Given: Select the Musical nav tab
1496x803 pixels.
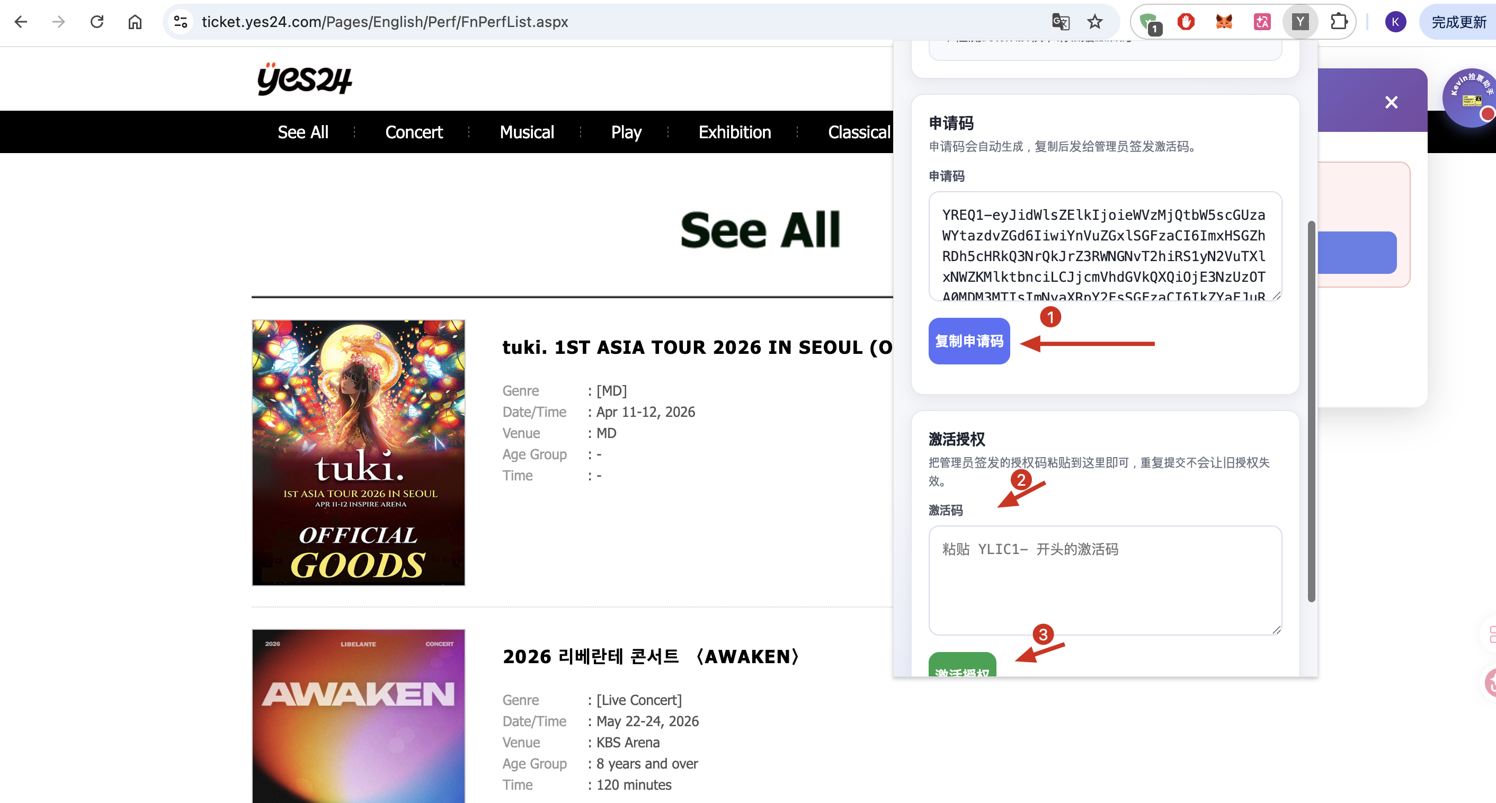Looking at the screenshot, I should point(527,132).
